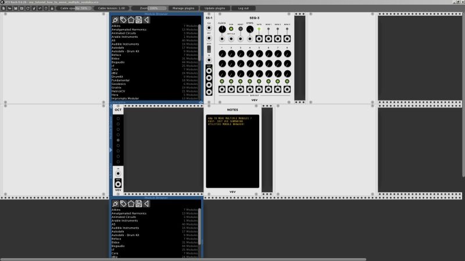Click the SEQ-3 step 1 gate output jack

coord(222,90)
